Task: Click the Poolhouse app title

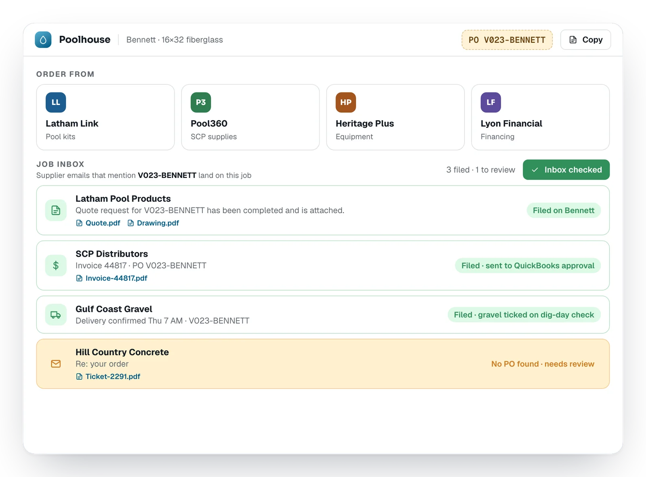Action: click(85, 40)
